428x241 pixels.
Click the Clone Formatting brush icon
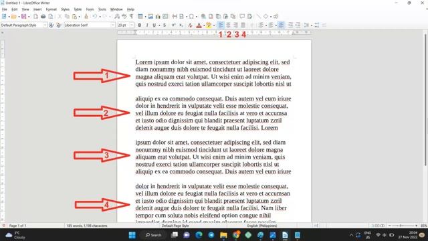[x=86, y=17]
